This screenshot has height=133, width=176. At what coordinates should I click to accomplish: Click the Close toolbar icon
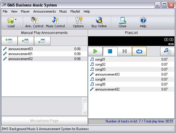coord(122,20)
